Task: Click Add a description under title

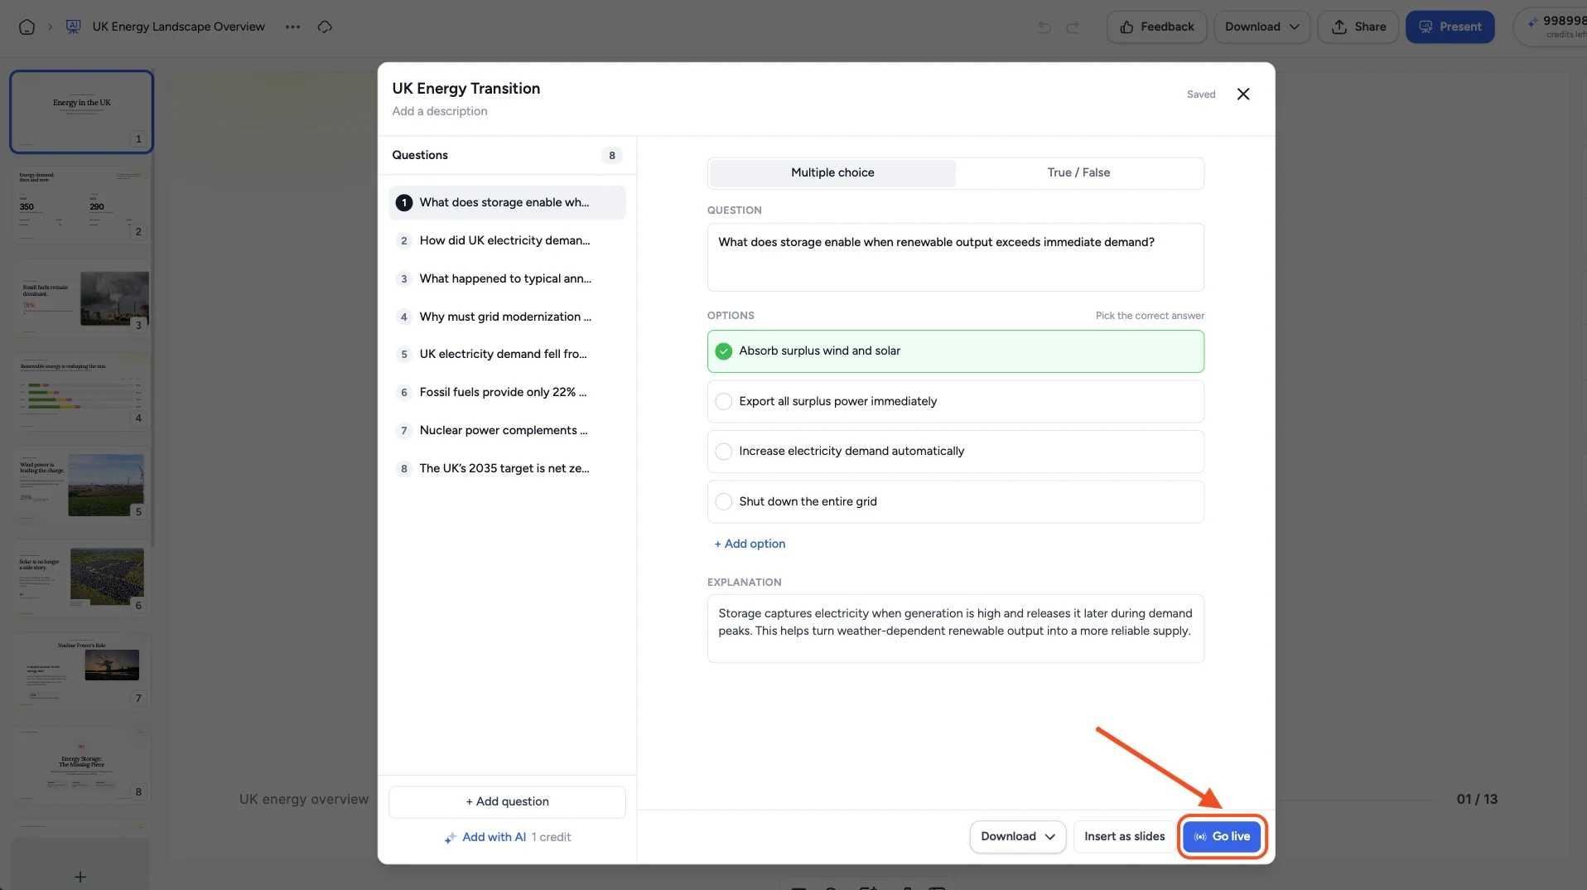Action: [x=439, y=111]
